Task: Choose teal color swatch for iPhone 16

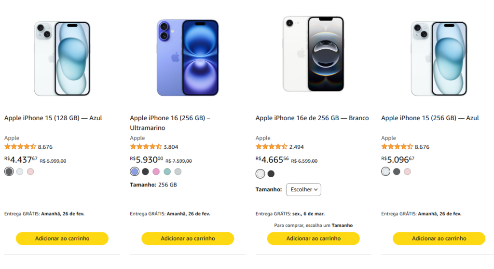Action: coord(167,171)
